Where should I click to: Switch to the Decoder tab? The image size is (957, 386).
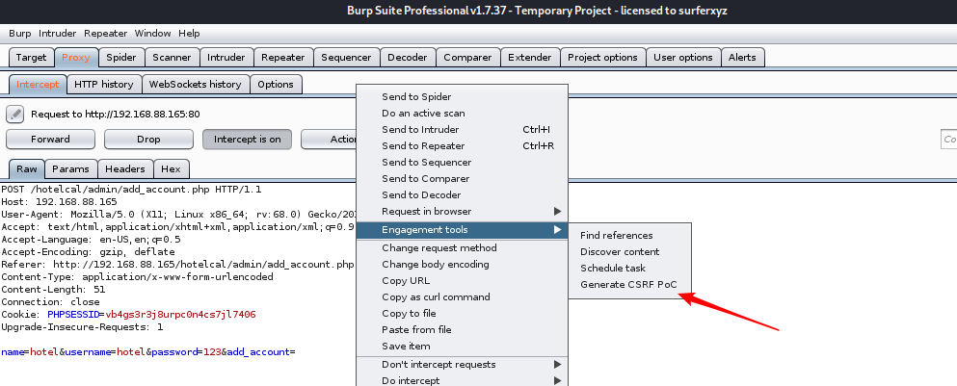(408, 58)
